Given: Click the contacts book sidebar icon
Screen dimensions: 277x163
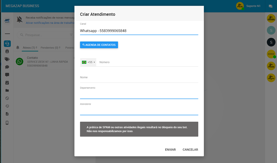Looking at the screenshot, I should [x=7, y=51].
